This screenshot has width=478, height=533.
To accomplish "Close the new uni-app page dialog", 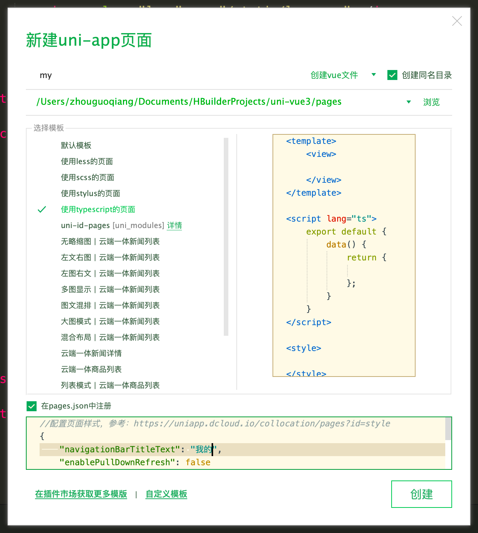I will point(457,21).
